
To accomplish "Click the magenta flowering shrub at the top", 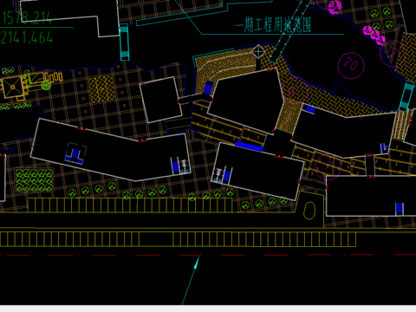I will [335, 7].
